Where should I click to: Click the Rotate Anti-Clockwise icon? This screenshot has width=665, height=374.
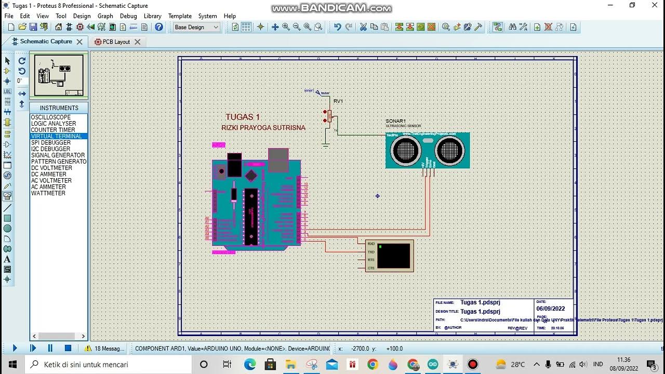click(x=22, y=71)
